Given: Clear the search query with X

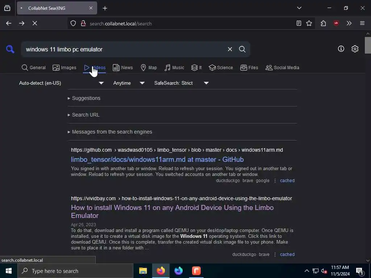Looking at the screenshot, I should [230, 49].
